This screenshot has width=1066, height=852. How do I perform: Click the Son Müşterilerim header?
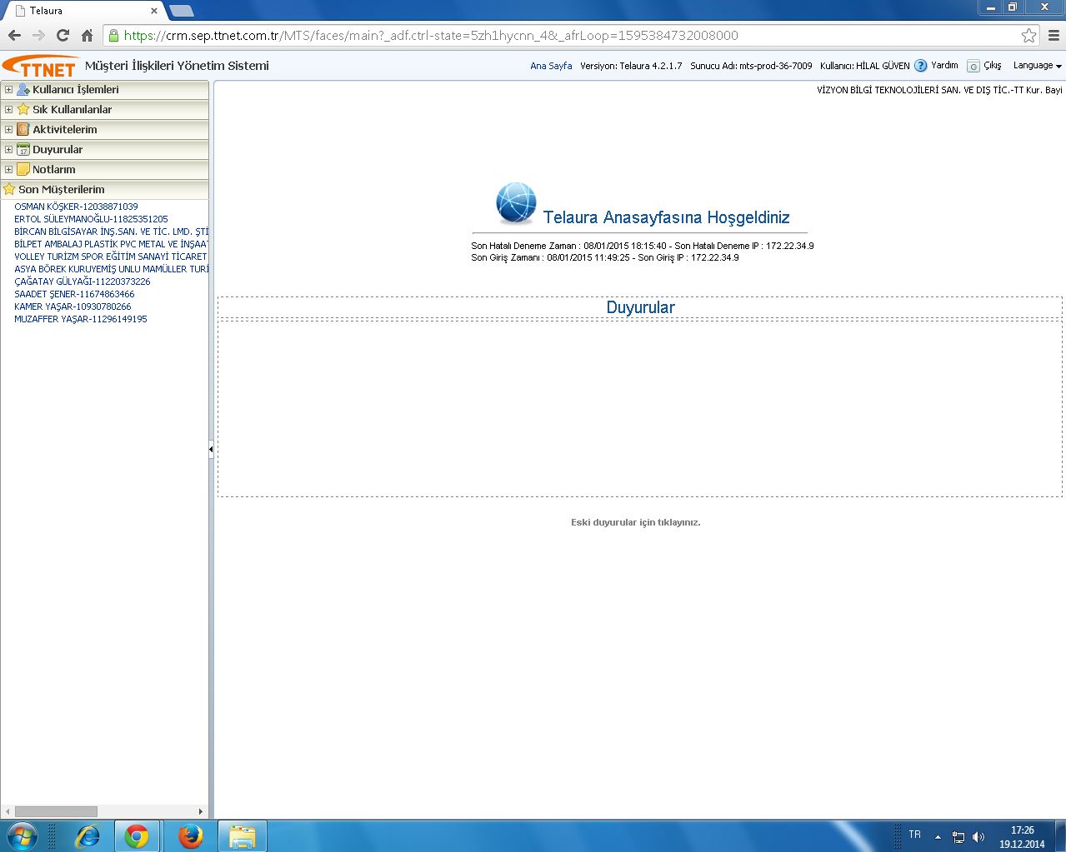104,189
